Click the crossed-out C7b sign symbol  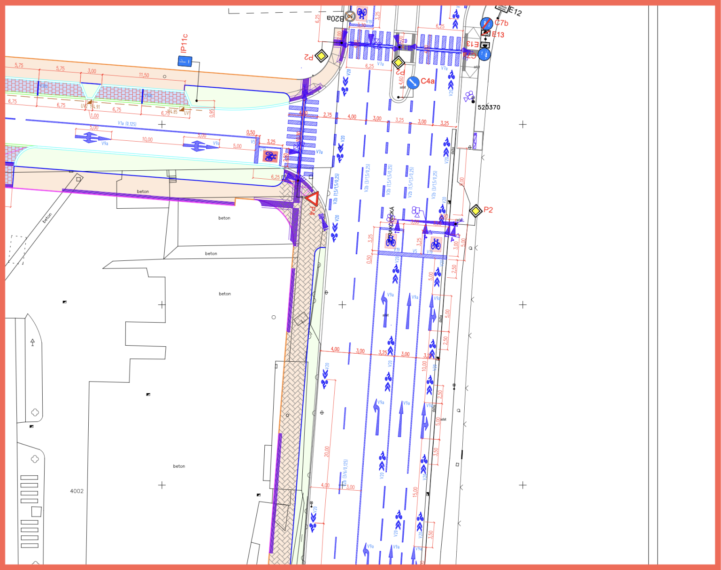coord(486,23)
